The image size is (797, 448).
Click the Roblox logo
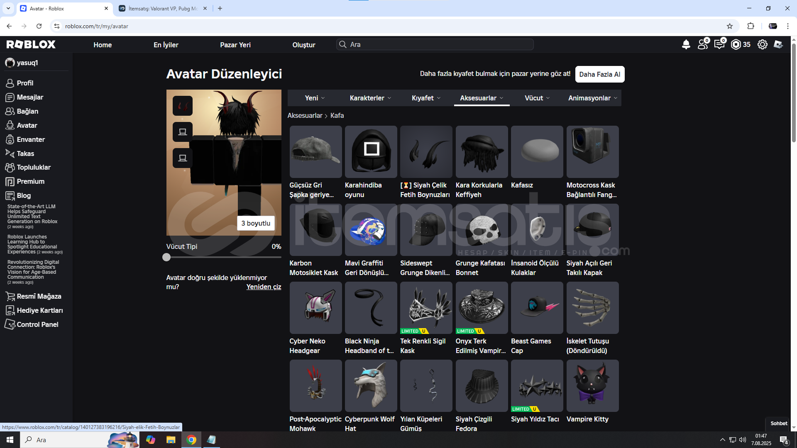(x=31, y=44)
